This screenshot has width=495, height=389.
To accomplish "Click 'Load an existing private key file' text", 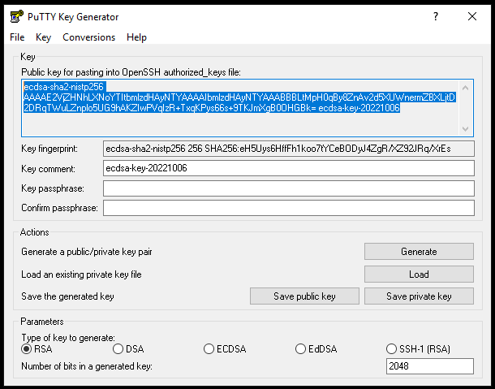I will tap(81, 274).
